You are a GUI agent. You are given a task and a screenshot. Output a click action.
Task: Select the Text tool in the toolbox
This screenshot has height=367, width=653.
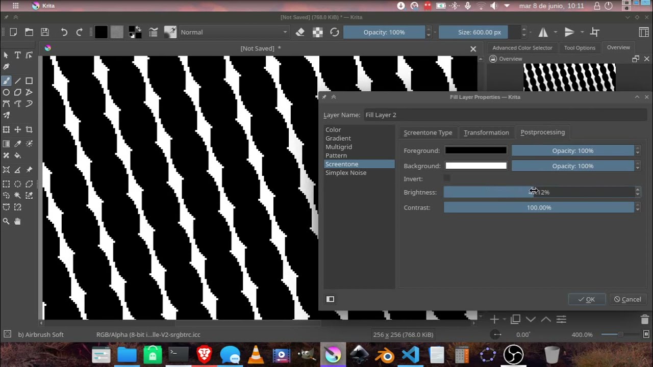[x=17, y=55]
